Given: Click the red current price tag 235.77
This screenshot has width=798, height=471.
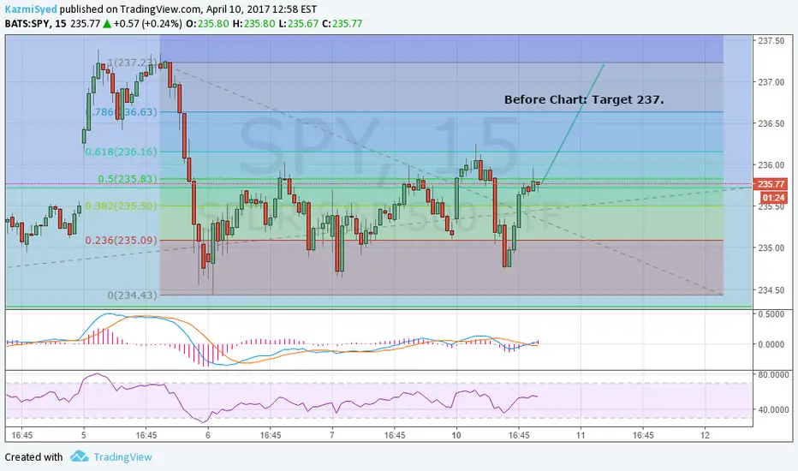Looking at the screenshot, I should click(x=771, y=184).
